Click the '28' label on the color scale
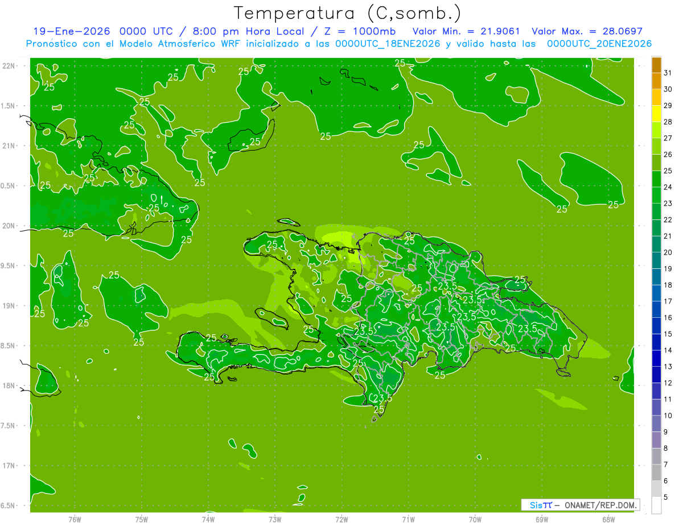This screenshot has height=527, width=683. pyautogui.click(x=668, y=122)
